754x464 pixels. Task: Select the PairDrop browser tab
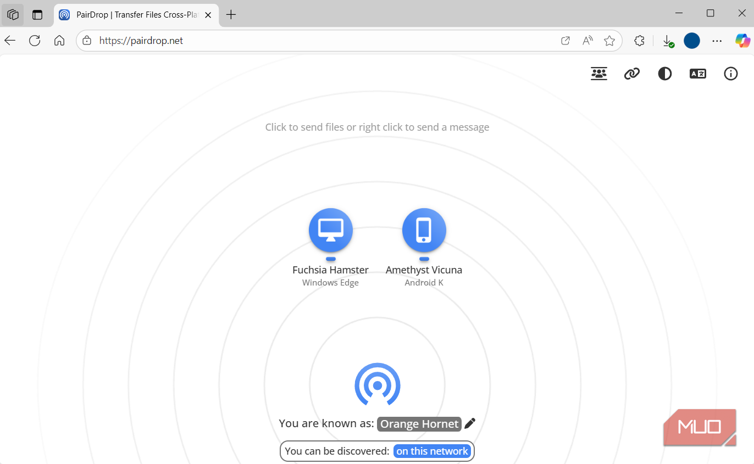[x=136, y=15]
